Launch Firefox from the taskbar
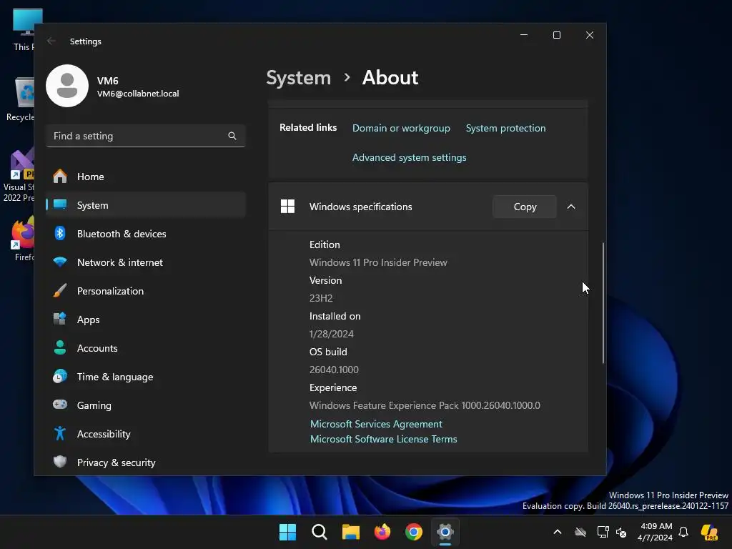Image resolution: width=732 pixels, height=549 pixels. (382, 532)
